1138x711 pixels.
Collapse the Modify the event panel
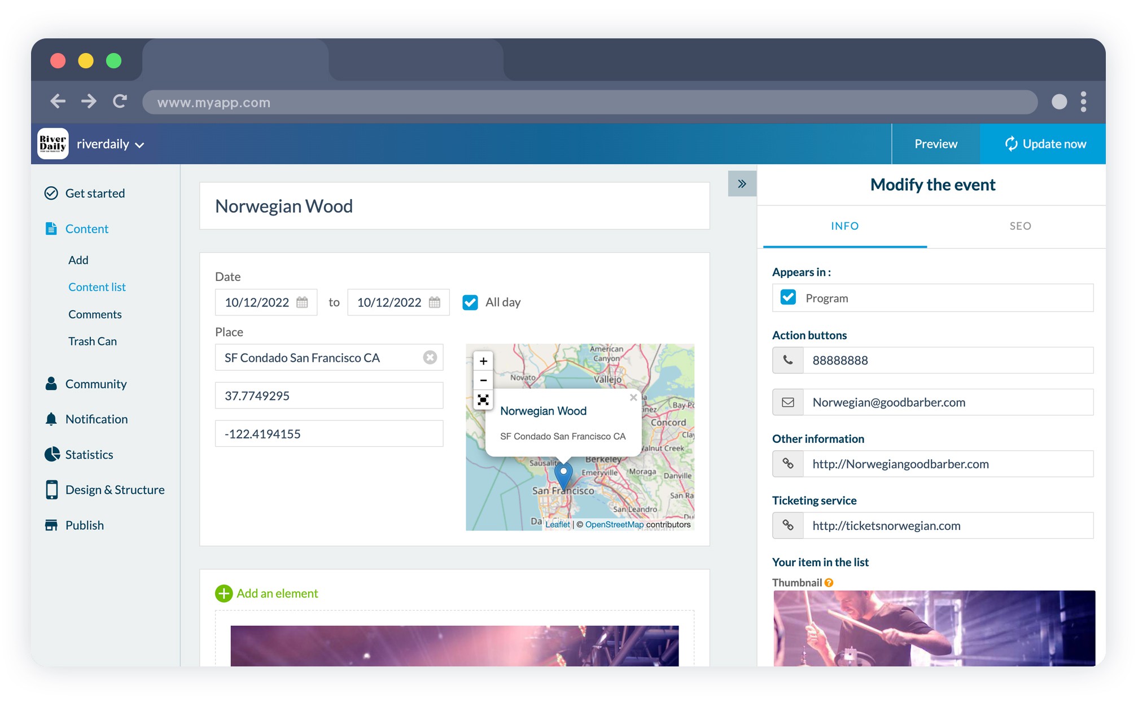click(742, 183)
